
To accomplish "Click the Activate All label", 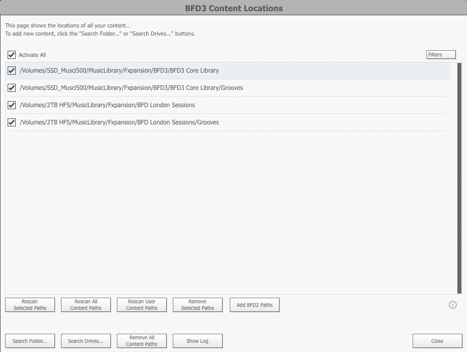I will (x=32, y=55).
